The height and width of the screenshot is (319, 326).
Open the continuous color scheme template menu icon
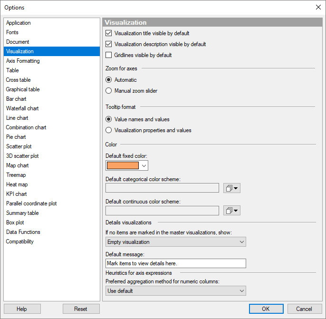point(232,211)
